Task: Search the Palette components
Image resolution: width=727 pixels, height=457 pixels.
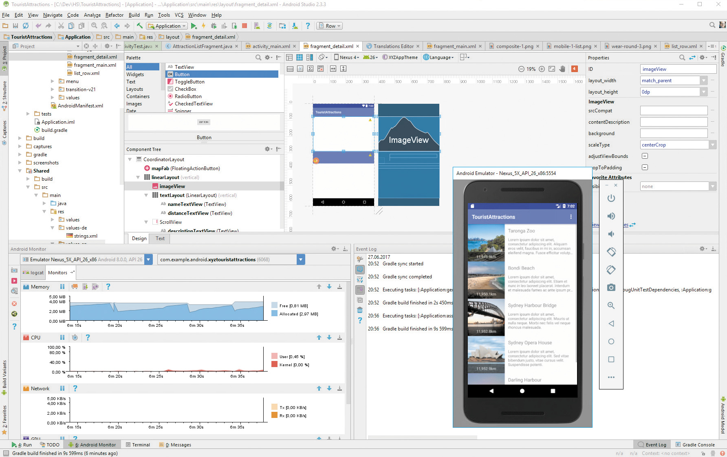Action: click(x=258, y=57)
